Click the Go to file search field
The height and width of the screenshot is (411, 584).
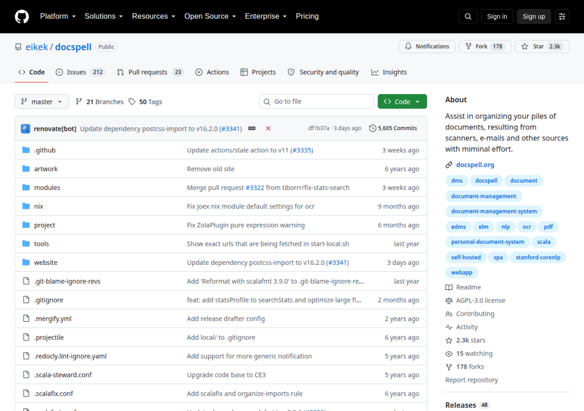(x=317, y=102)
